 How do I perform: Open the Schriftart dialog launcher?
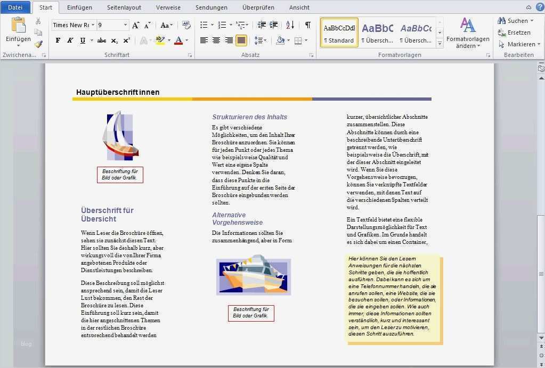click(191, 54)
